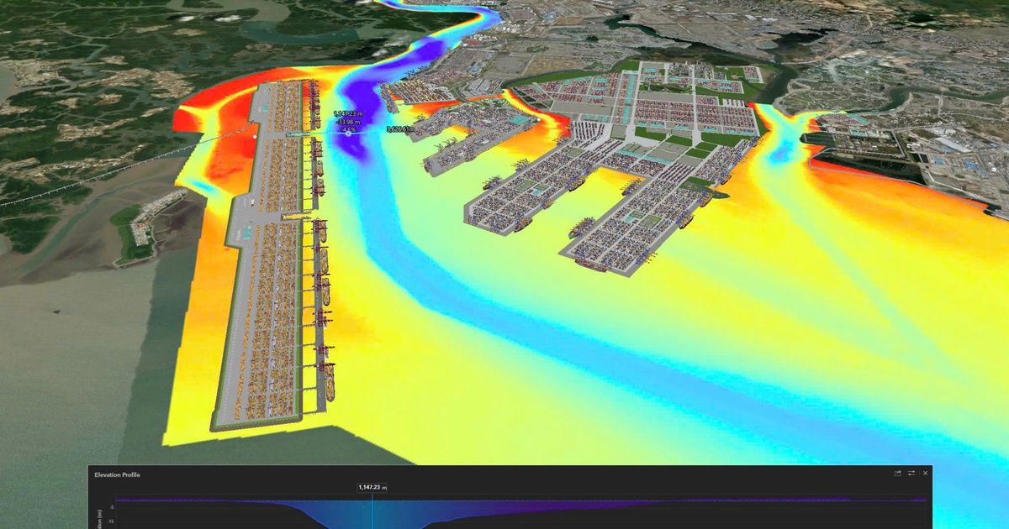Screen dimensions: 1009x529
Task: Click the 3,626.61 m distance label
Action: click(x=399, y=129)
